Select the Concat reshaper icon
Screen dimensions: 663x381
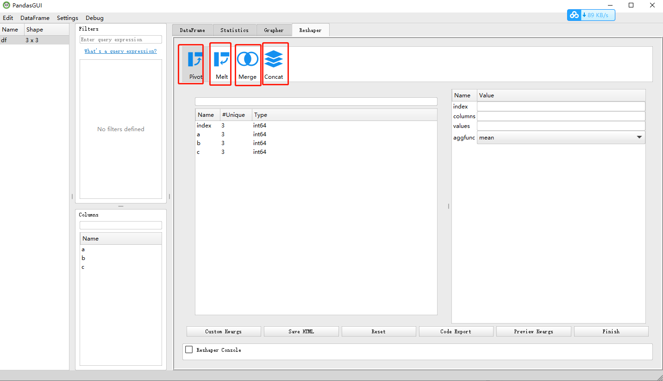[x=275, y=63]
